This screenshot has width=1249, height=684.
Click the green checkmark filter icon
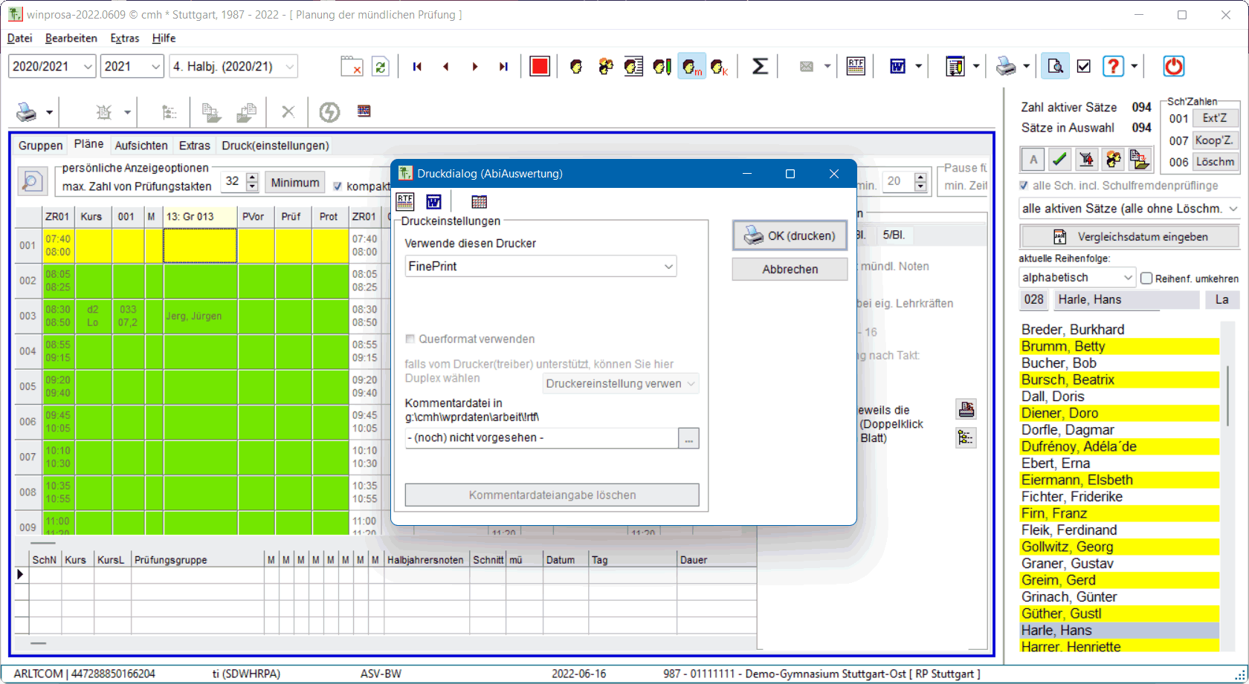pyautogui.click(x=1059, y=159)
